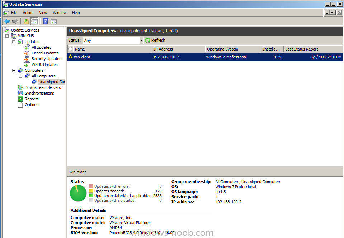Click the Refresh button label
This screenshot has width=344, height=238.
[158, 40]
